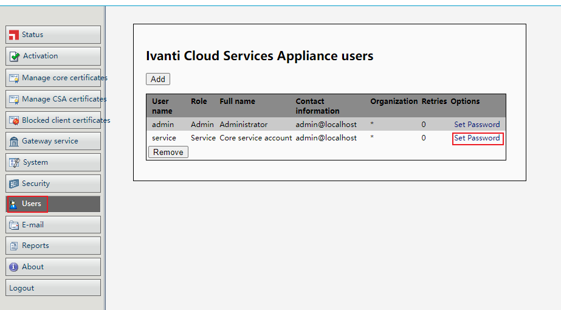
Task: Click Set Password for service user
Action: tap(477, 138)
